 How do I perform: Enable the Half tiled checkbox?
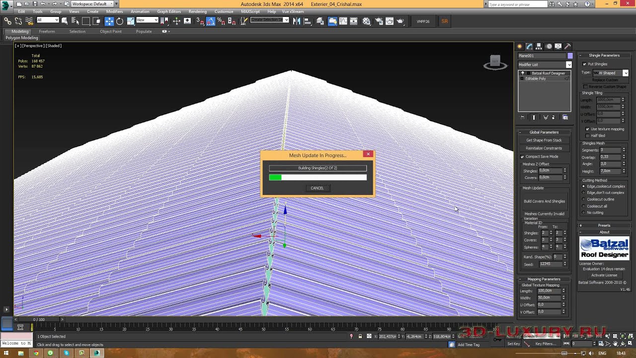pyautogui.click(x=588, y=135)
